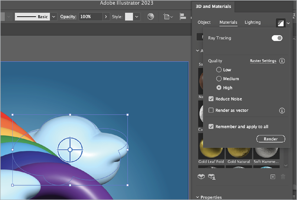Viewport: 297px width, 200px height.
Task: Select Low quality radio button
Action: click(x=219, y=70)
